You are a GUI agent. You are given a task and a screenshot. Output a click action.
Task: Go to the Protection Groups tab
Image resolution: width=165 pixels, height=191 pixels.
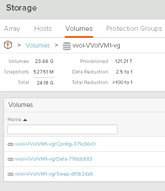tap(134, 29)
